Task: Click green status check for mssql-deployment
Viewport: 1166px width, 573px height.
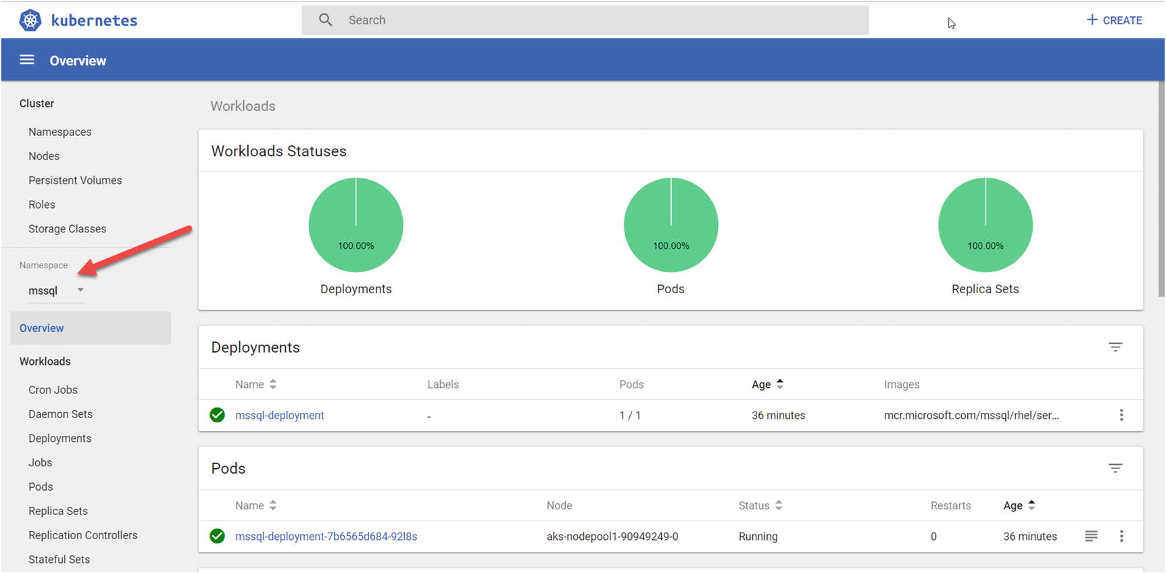Action: pyautogui.click(x=217, y=415)
